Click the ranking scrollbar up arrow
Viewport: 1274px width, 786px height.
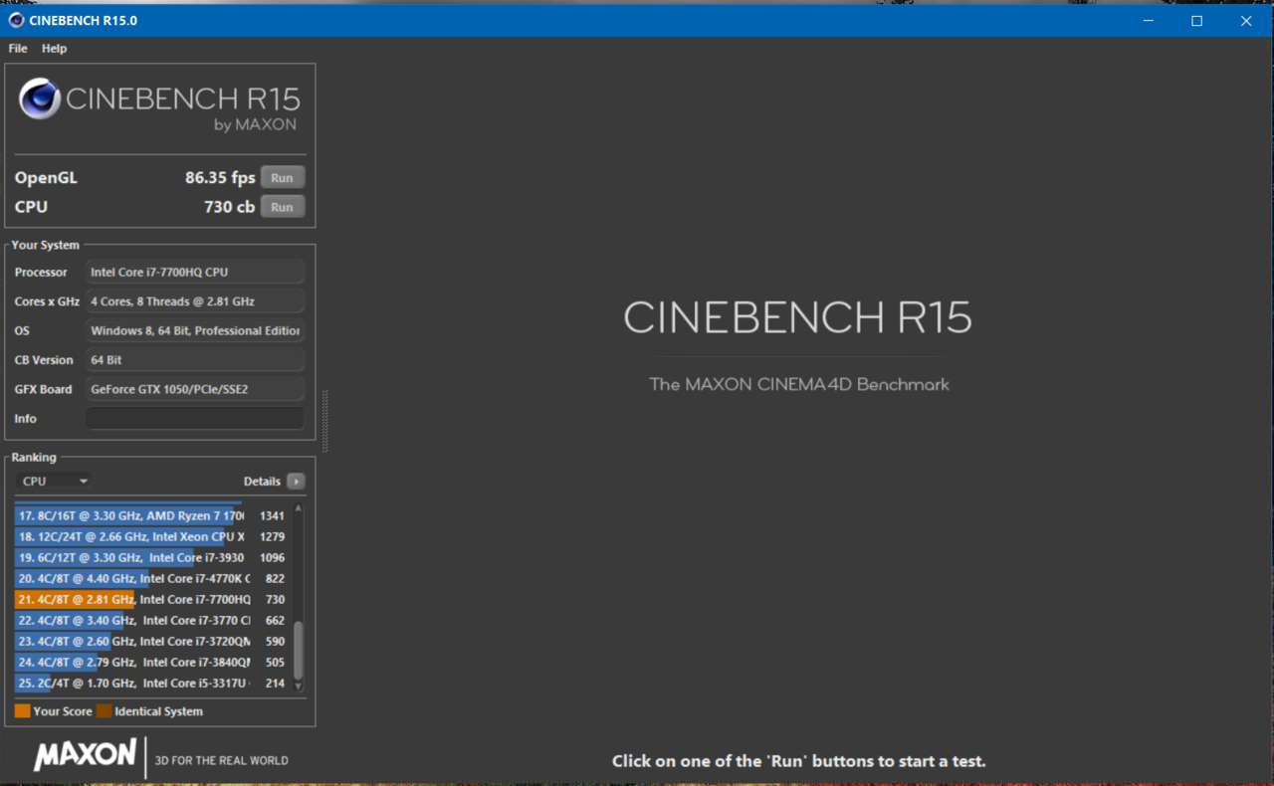(298, 509)
